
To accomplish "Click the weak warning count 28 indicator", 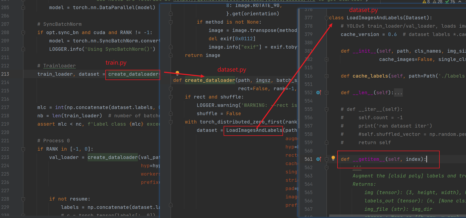I will click(437, 2).
